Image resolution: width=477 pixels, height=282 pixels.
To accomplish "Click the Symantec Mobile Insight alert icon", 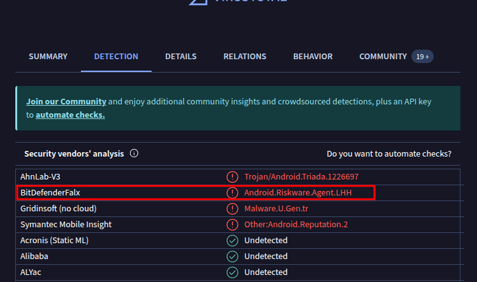I will (232, 224).
